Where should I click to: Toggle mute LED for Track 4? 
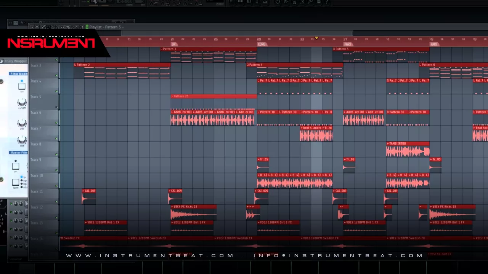(x=56, y=91)
